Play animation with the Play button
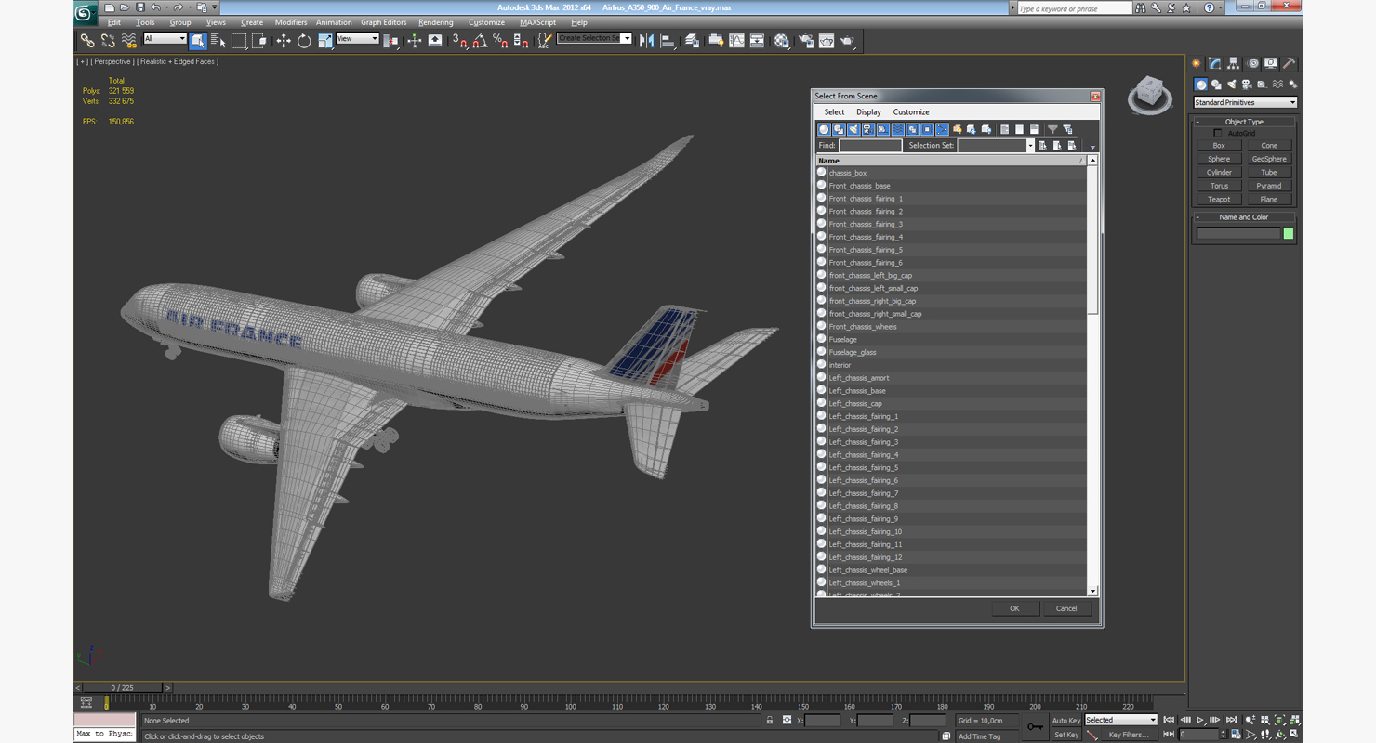The image size is (1376, 743). tap(1200, 720)
